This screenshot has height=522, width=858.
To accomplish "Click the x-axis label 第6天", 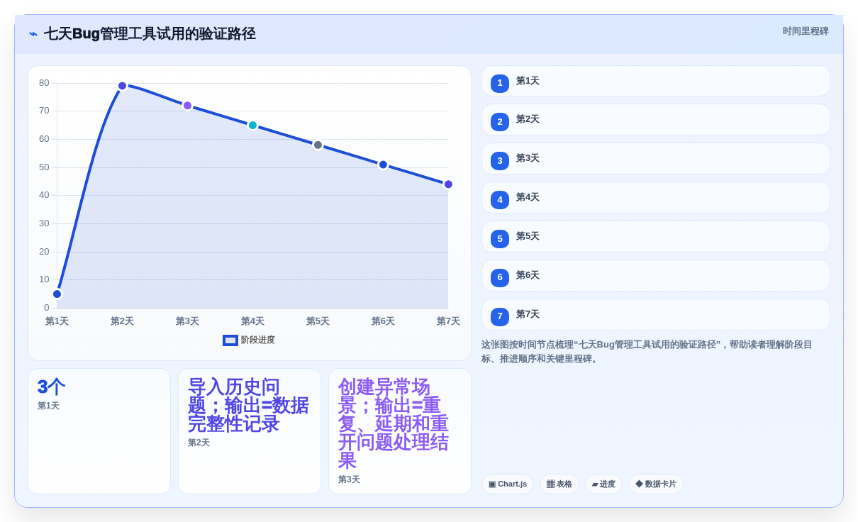I will (383, 321).
